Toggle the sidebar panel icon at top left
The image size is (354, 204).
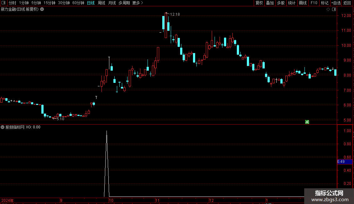tap(3, 3)
